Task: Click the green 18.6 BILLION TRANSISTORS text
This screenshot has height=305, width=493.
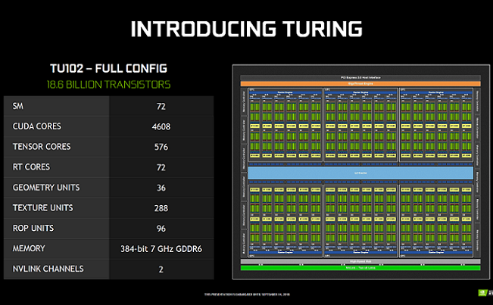Action: point(109,84)
